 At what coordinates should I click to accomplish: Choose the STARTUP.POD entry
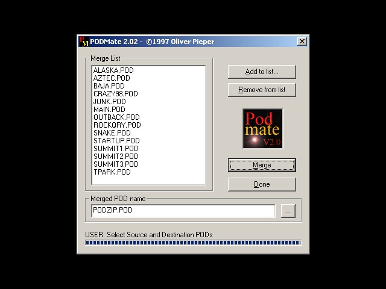tap(116, 141)
